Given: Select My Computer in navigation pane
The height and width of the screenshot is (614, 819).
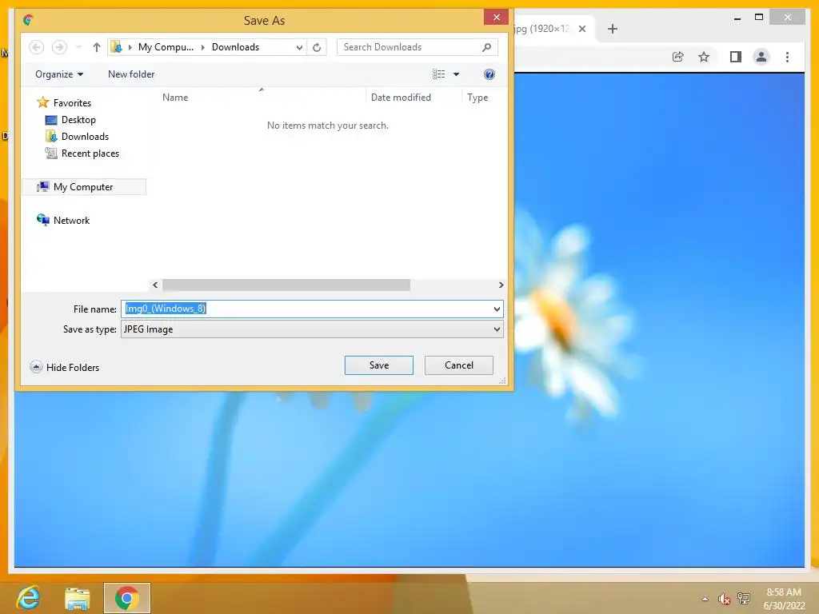Looking at the screenshot, I should point(83,186).
